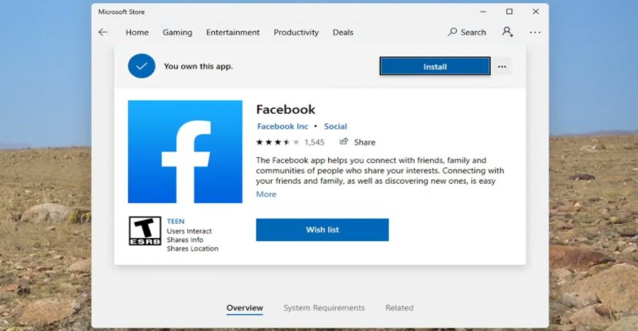This screenshot has height=331, width=638.
Task: Select the Facebook app logo image
Action: click(185, 152)
